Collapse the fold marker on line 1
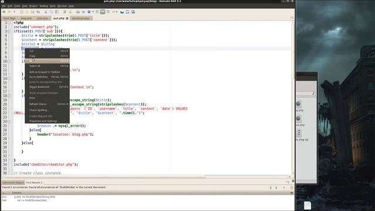The image size is (375, 211). tap(9, 23)
